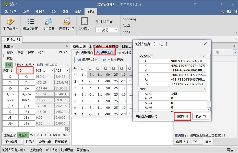238x153 pixels.
Task: Collapse the Misc property group
Action: 204,89
